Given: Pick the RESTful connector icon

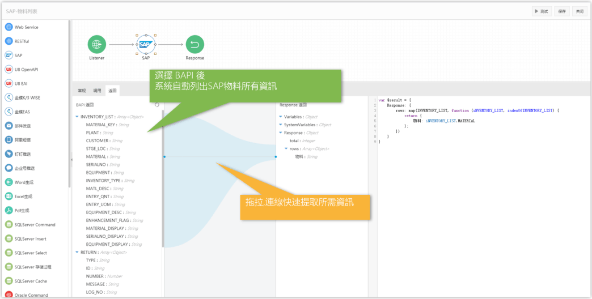Looking at the screenshot, I should (9, 41).
